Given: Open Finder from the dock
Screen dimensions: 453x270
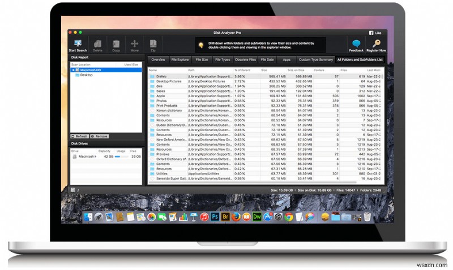Looking at the screenshot, I should tap(88, 217).
